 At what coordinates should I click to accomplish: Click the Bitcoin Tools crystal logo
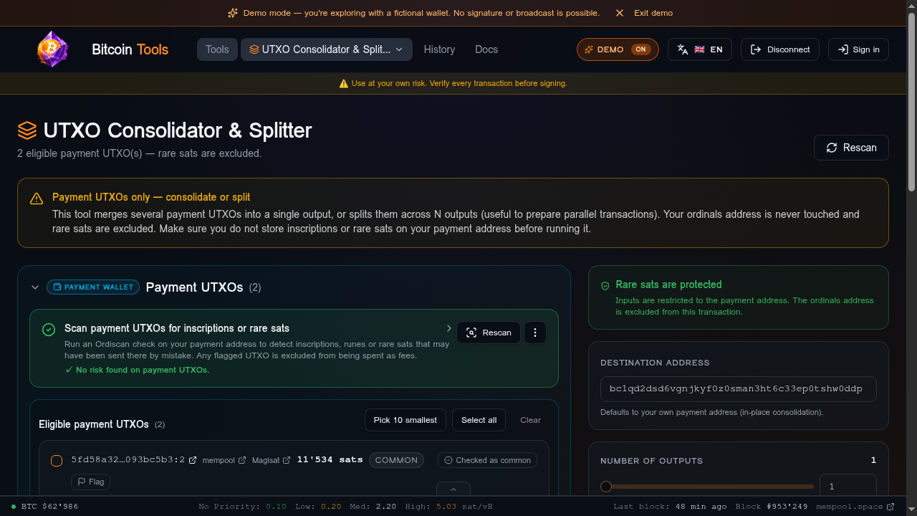click(x=52, y=49)
